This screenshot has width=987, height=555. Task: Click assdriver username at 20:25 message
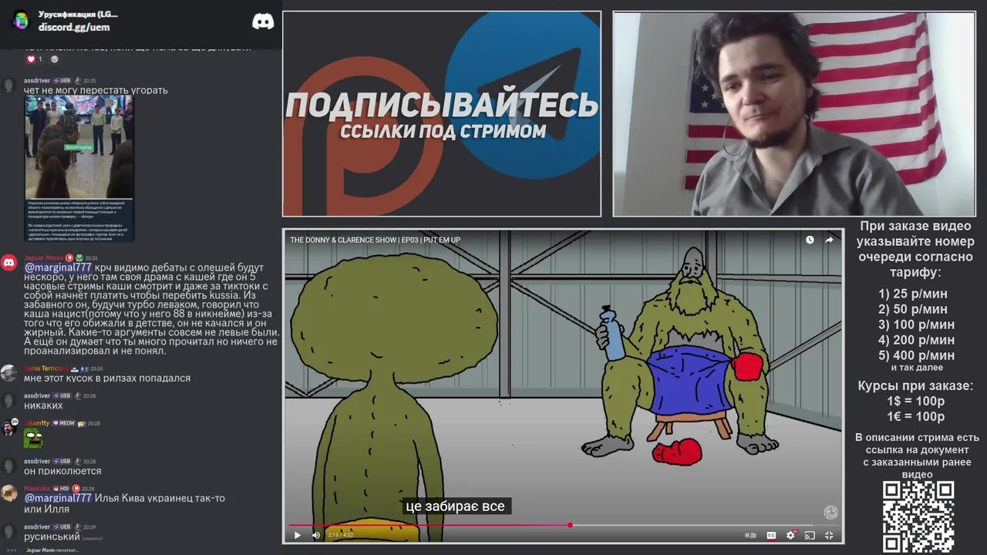[x=37, y=80]
